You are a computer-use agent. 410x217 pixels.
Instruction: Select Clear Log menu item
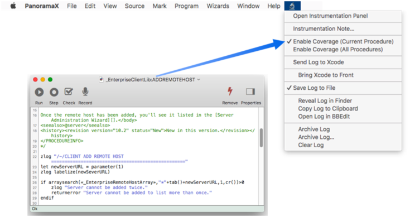point(343,145)
